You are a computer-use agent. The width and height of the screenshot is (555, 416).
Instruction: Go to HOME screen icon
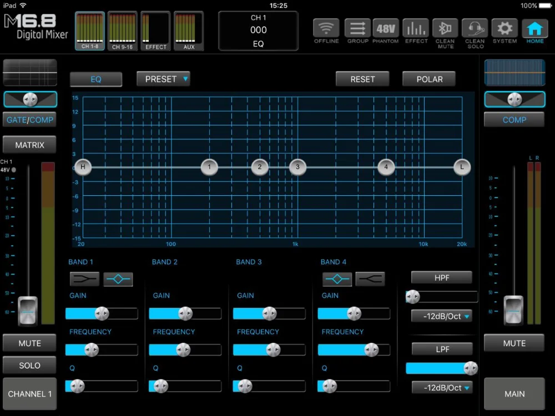535,28
